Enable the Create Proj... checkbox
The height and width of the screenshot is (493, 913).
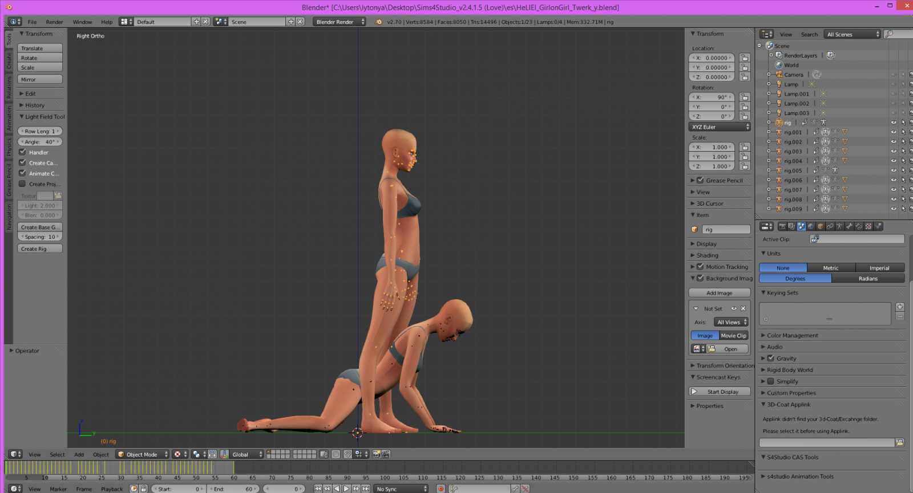tap(22, 184)
